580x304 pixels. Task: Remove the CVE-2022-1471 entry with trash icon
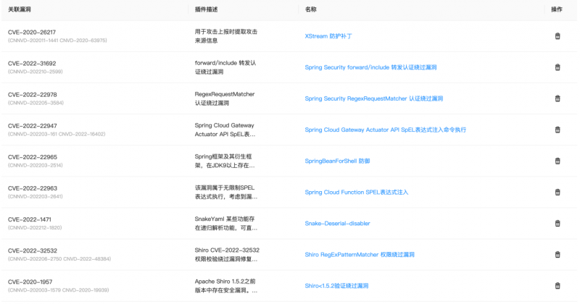[x=558, y=224]
